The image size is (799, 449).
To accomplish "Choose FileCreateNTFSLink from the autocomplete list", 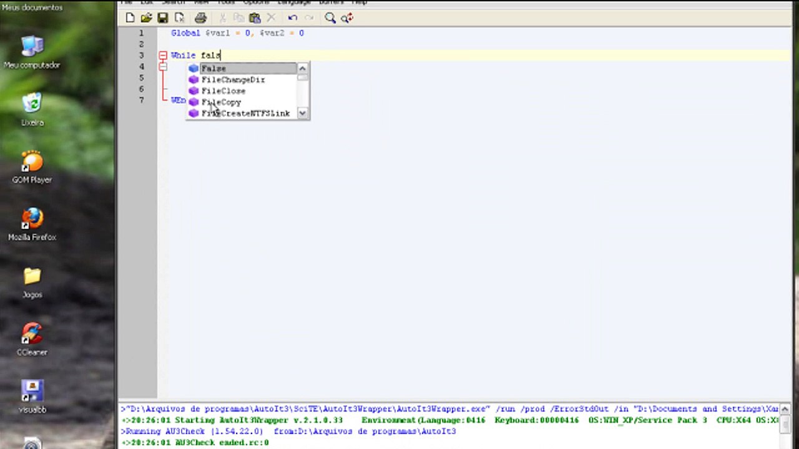I will 242,113.
